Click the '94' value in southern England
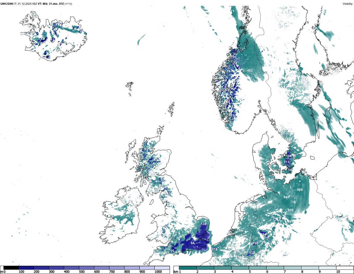The width and height of the screenshot is (354, 274). coord(192,243)
